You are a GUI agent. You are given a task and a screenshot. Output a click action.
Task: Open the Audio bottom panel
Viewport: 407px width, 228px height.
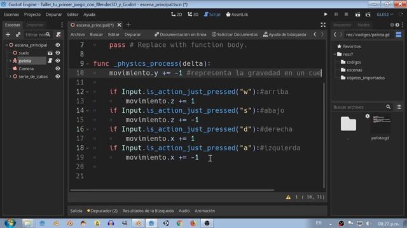point(184,211)
